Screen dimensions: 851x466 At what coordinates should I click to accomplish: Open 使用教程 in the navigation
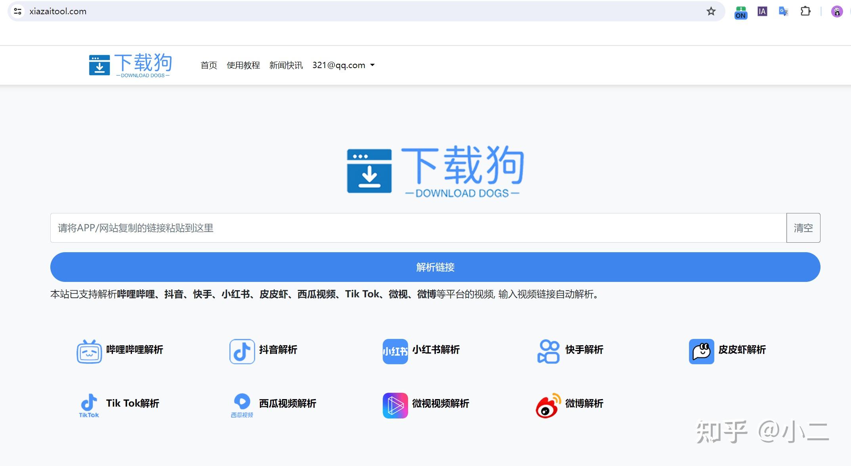tap(243, 65)
